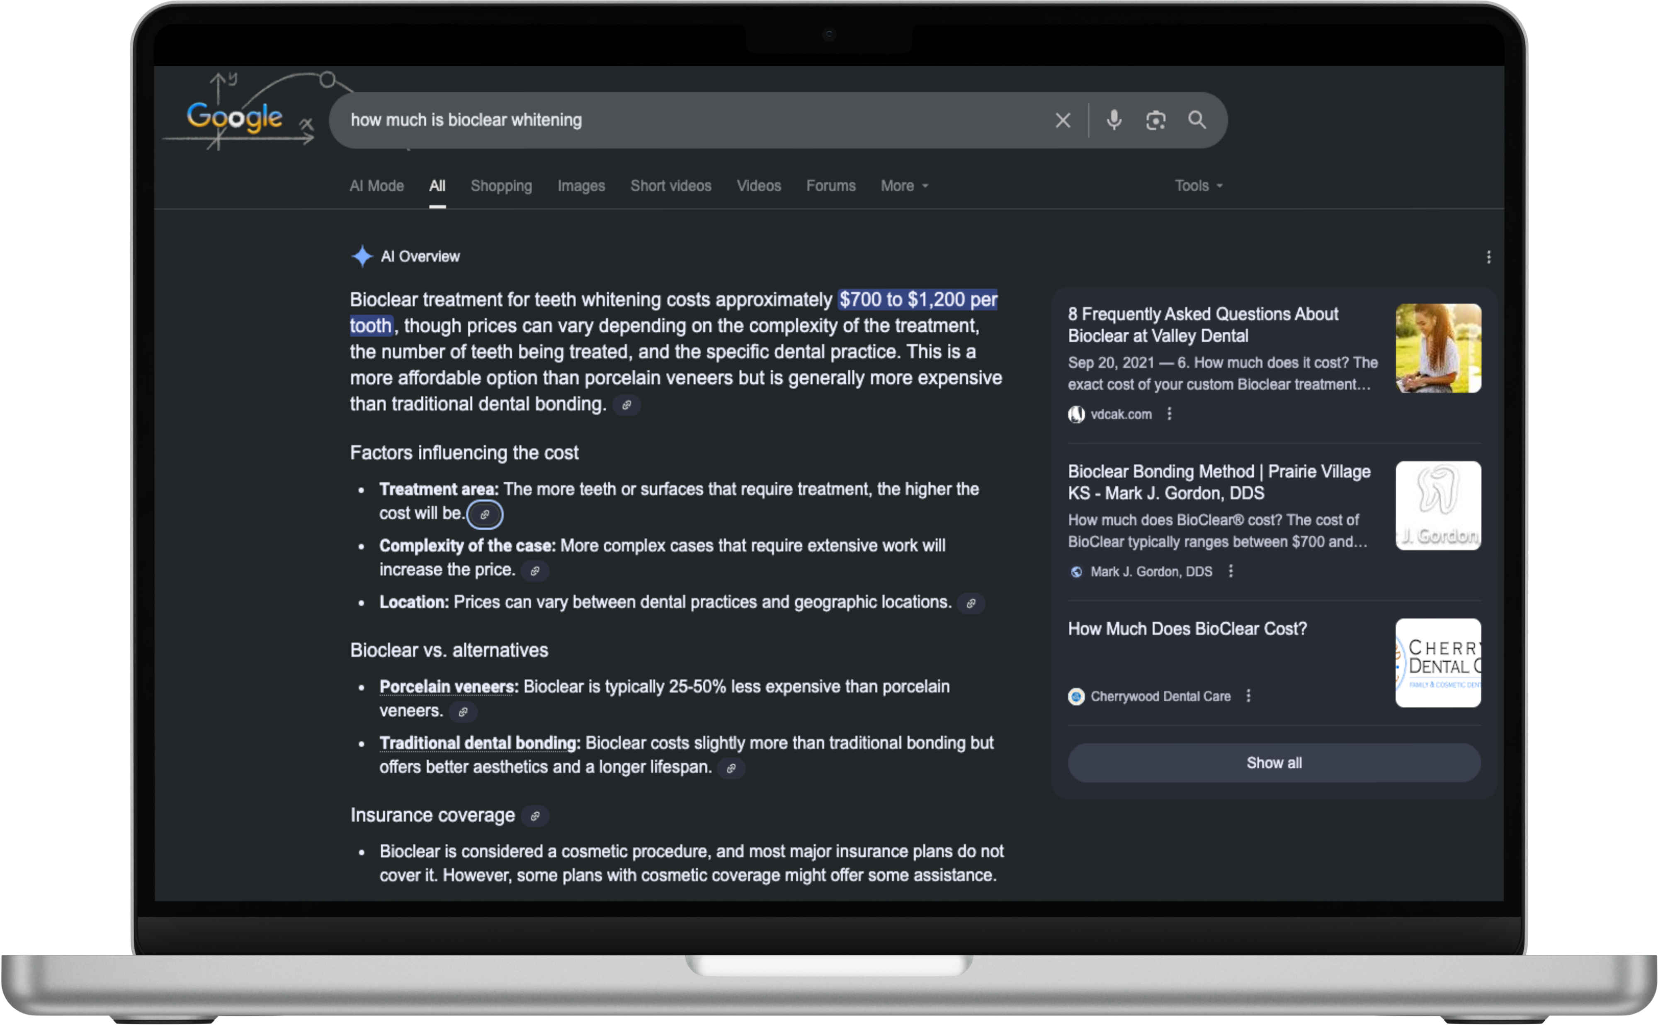Click Valley Dental woman thumbnail image

point(1438,348)
